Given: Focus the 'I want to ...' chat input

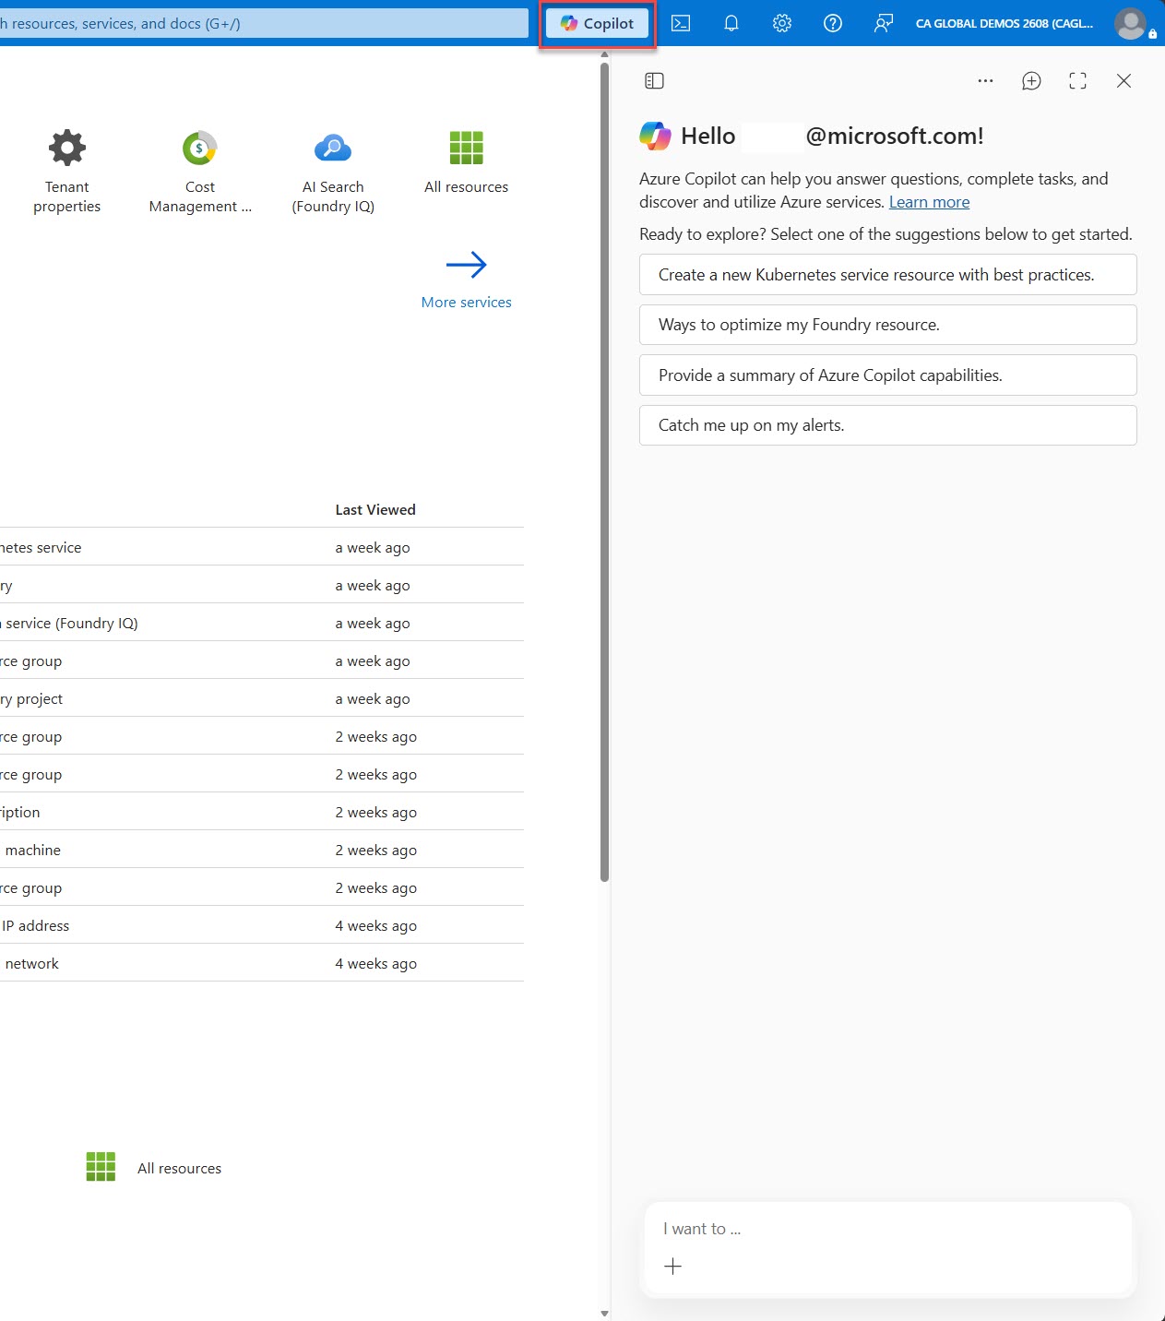Looking at the screenshot, I should click(x=887, y=1229).
